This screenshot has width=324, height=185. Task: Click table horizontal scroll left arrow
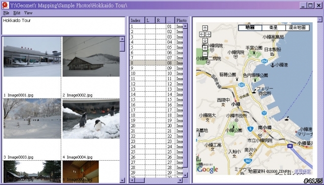(x=132, y=180)
